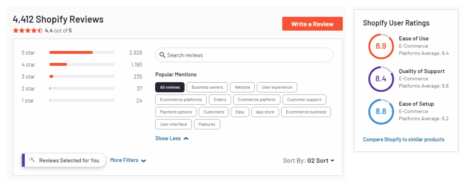The image size is (466, 180).
Task: Open Compare Shopify to similar products link
Action: click(x=404, y=140)
